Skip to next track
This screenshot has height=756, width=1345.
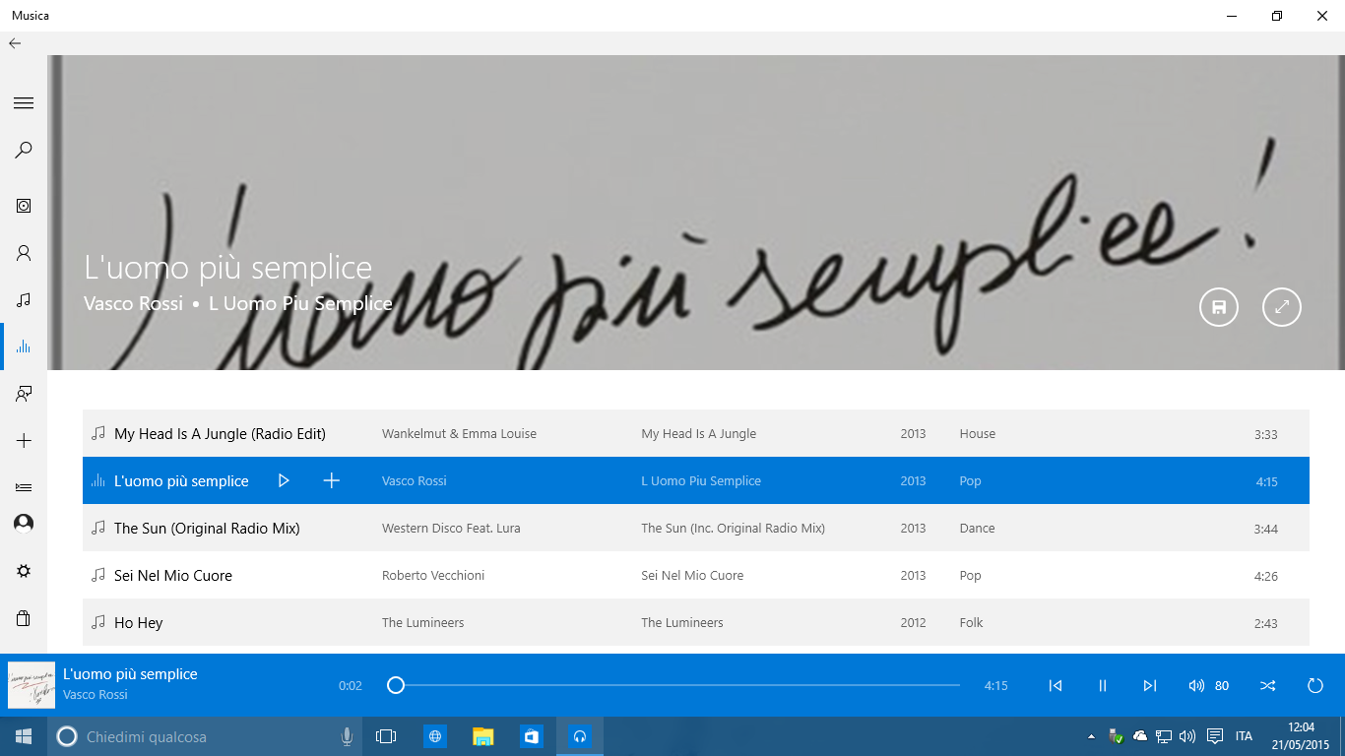(x=1149, y=685)
